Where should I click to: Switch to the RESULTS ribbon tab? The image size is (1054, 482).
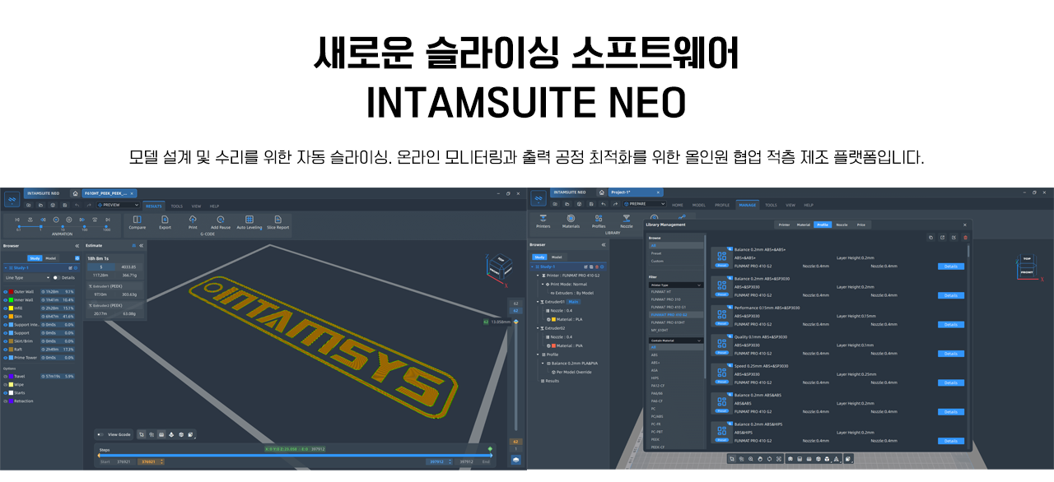(x=153, y=206)
